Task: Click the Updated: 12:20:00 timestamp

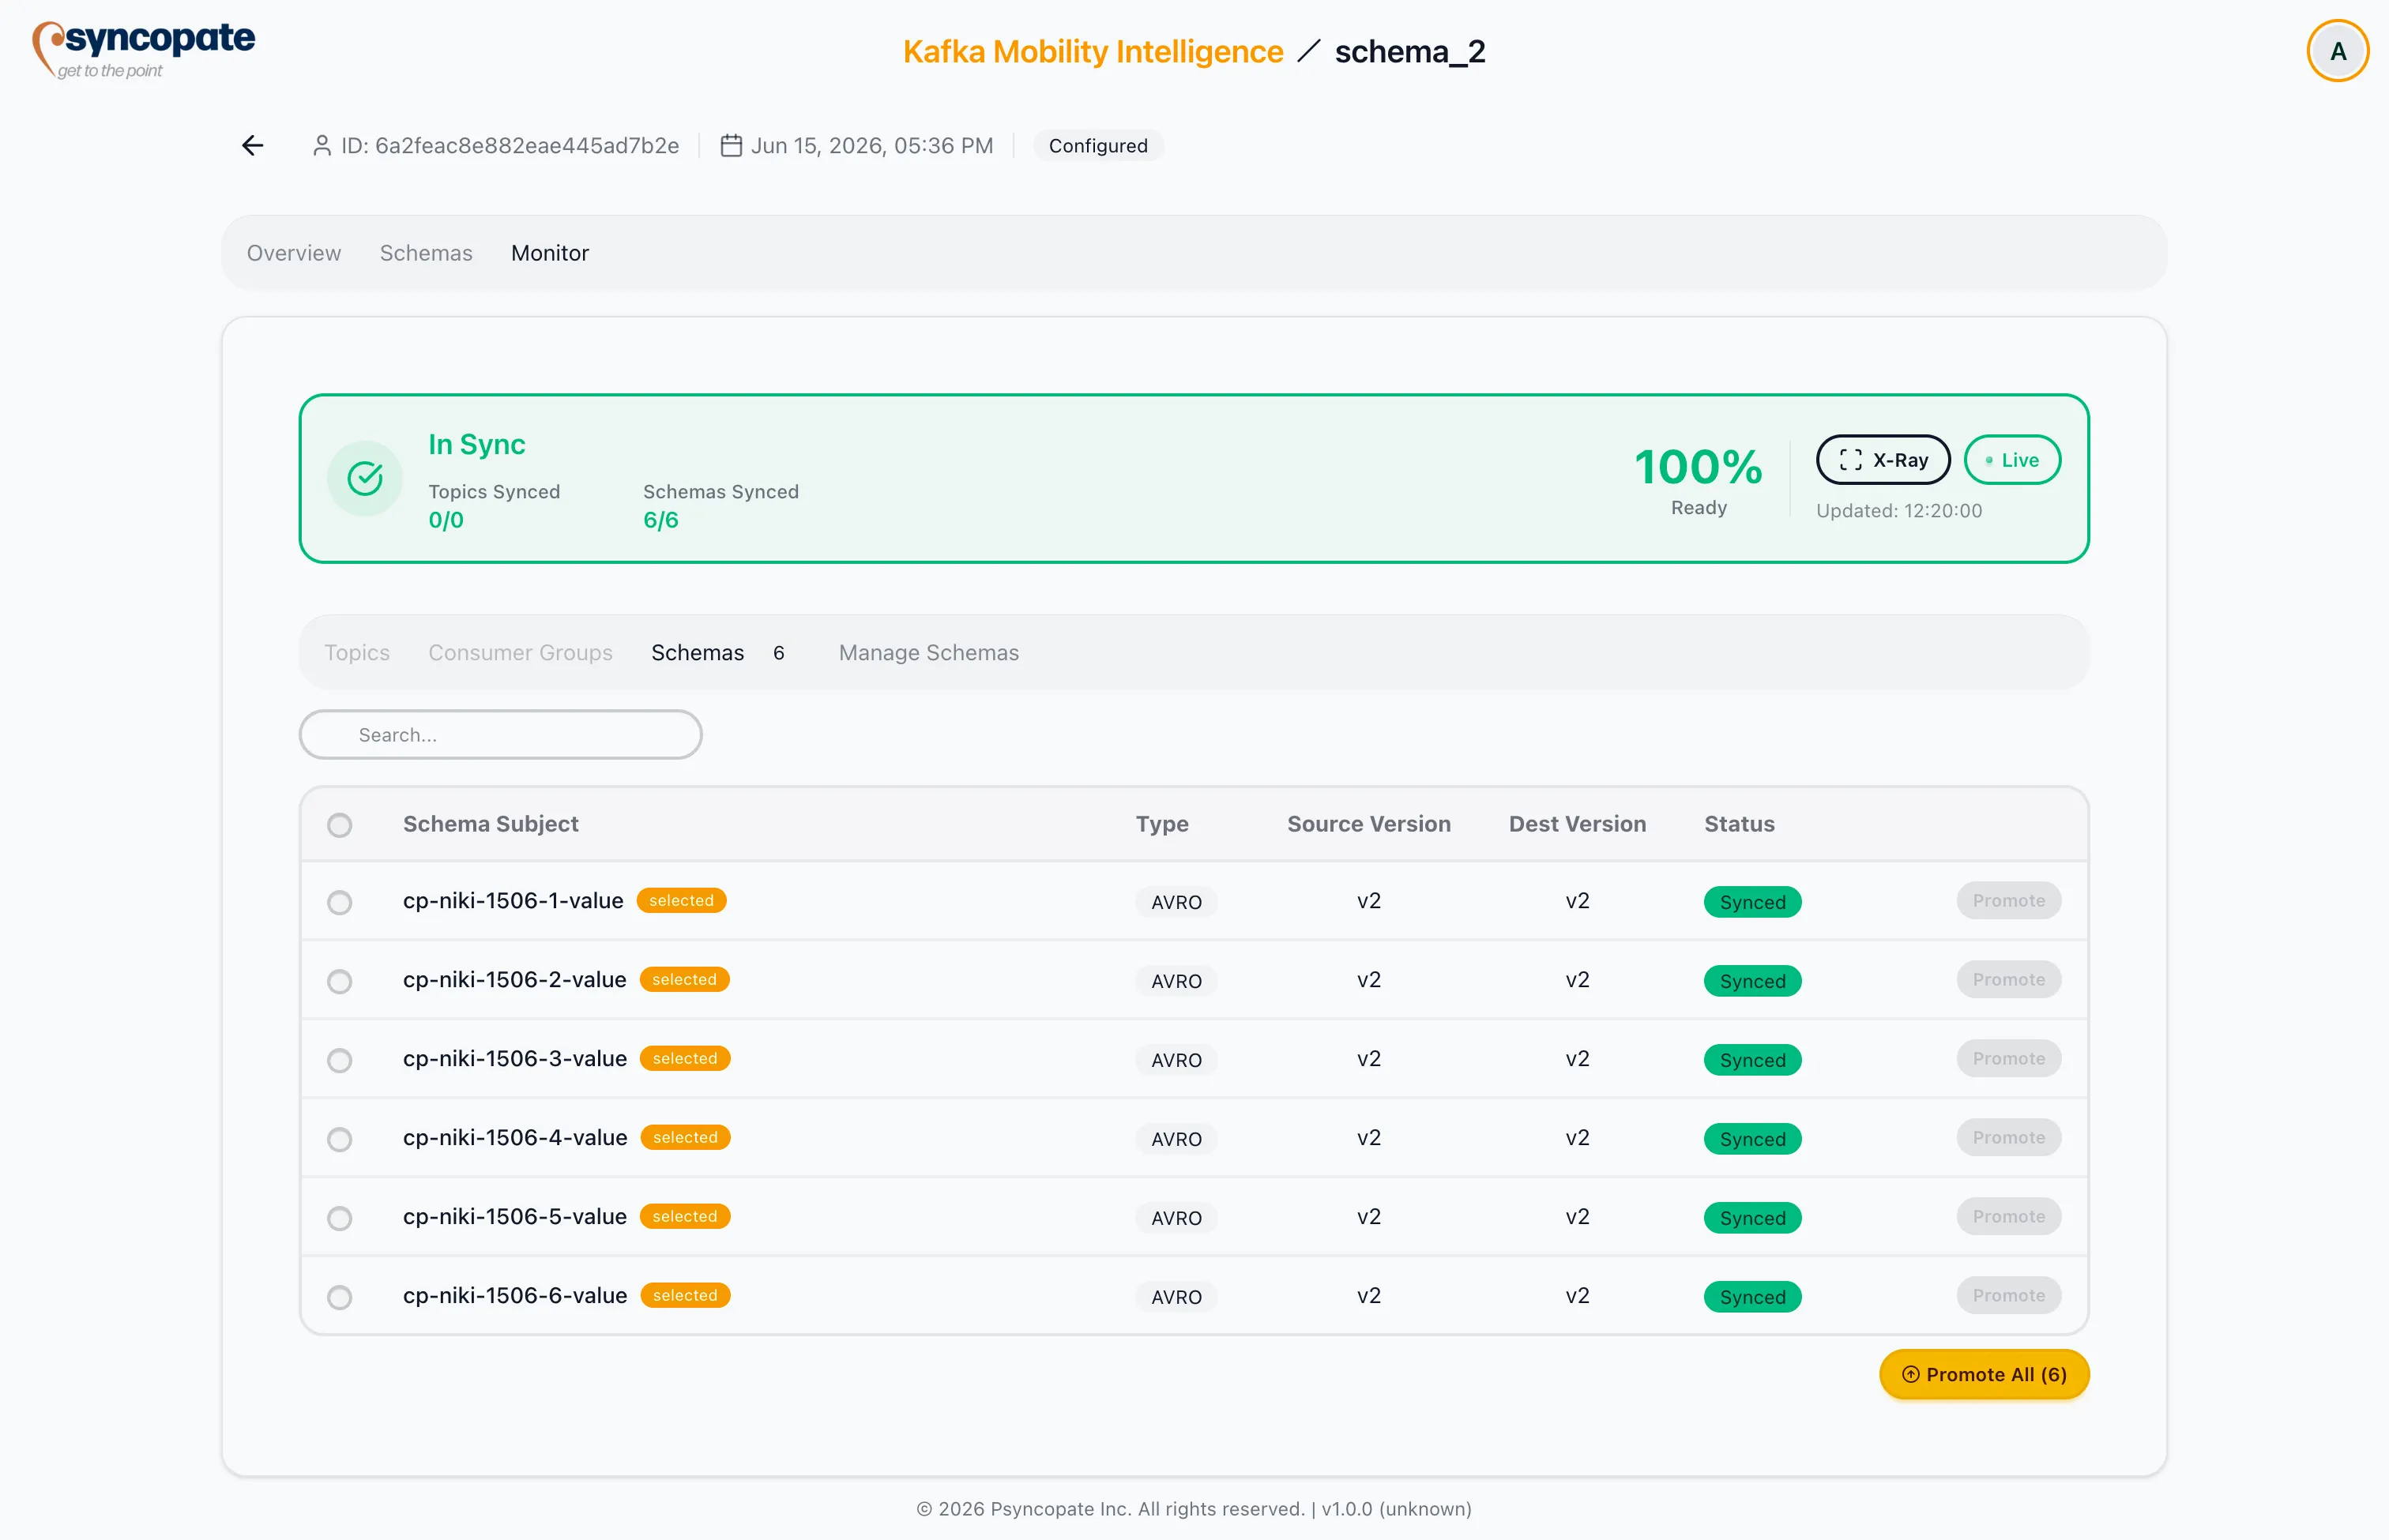Action: pos(1898,511)
